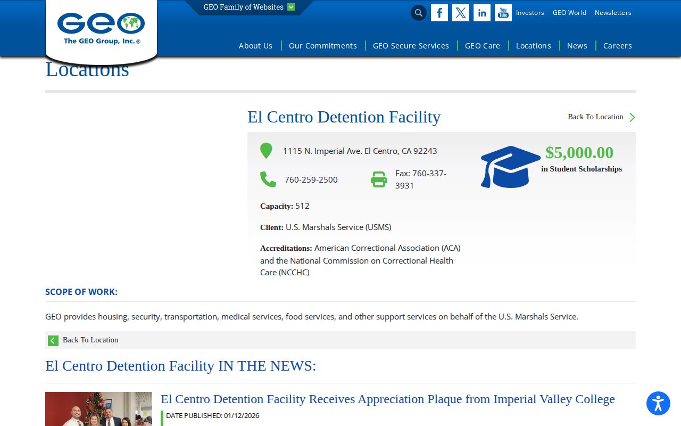
Task: Click Back To Location link at top right
Action: (595, 117)
